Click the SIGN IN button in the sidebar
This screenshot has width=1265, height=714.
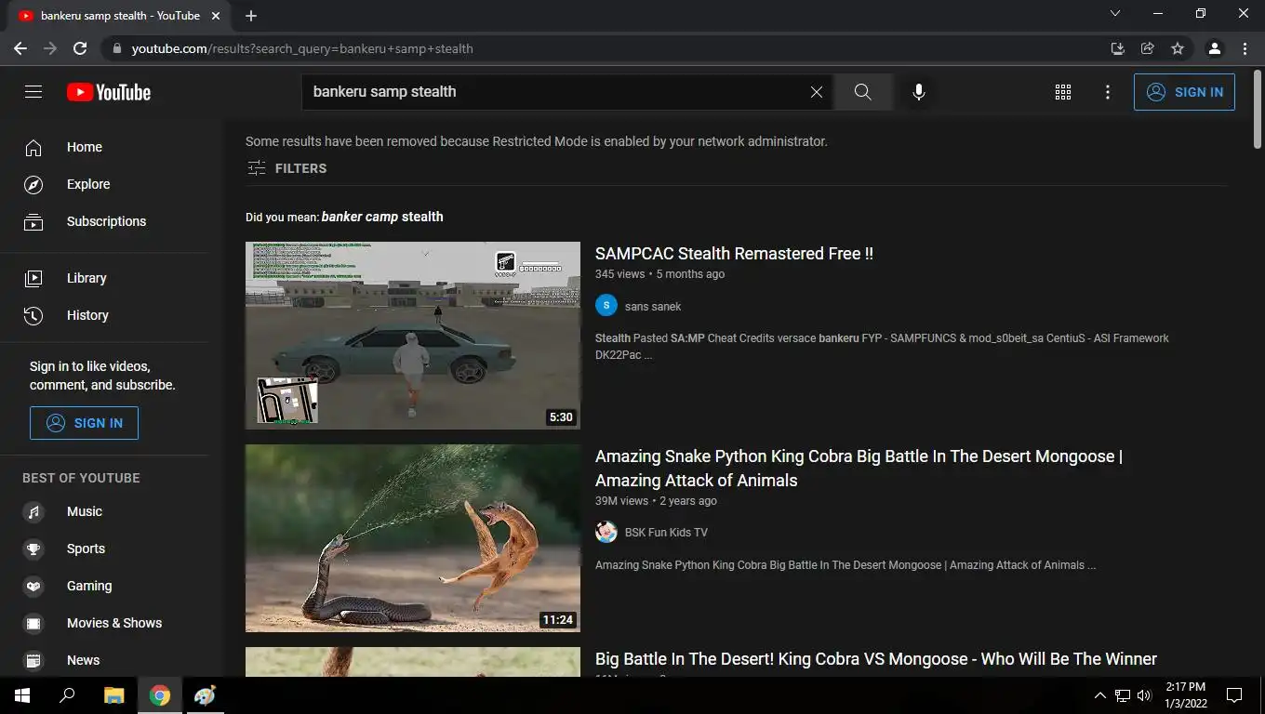(x=84, y=423)
